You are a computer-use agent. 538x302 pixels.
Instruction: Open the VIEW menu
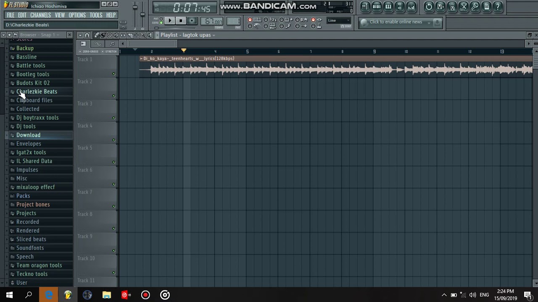pos(60,15)
